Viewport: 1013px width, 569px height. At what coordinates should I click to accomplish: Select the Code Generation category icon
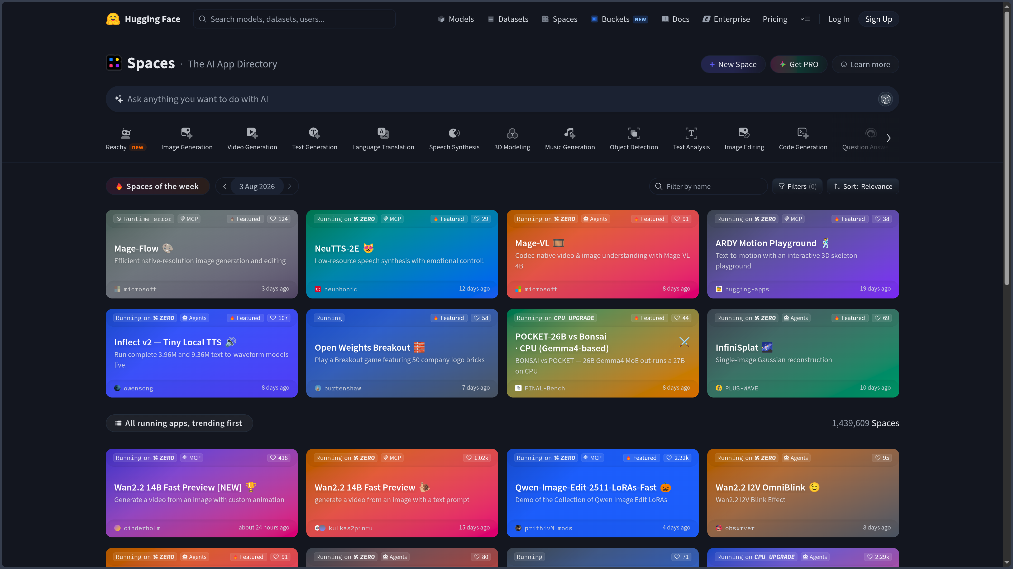tap(803, 133)
